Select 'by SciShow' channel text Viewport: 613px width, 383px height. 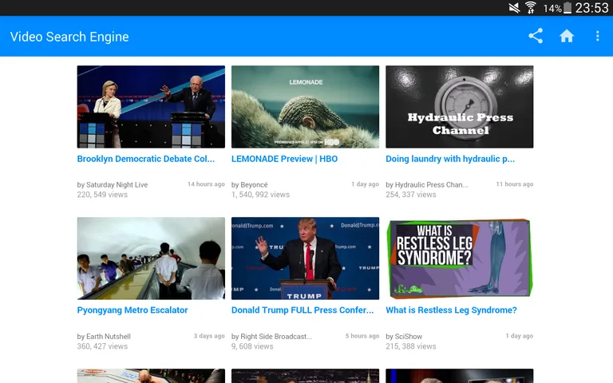coord(404,337)
